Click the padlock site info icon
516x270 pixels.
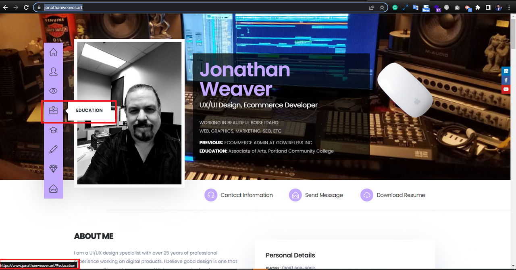point(39,7)
